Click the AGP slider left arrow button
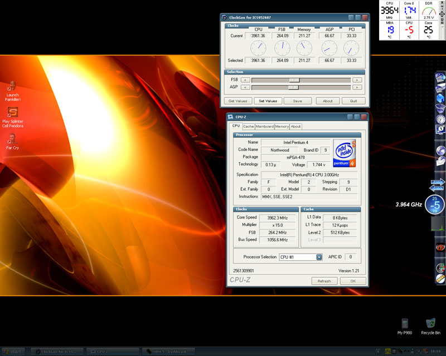 (245, 87)
